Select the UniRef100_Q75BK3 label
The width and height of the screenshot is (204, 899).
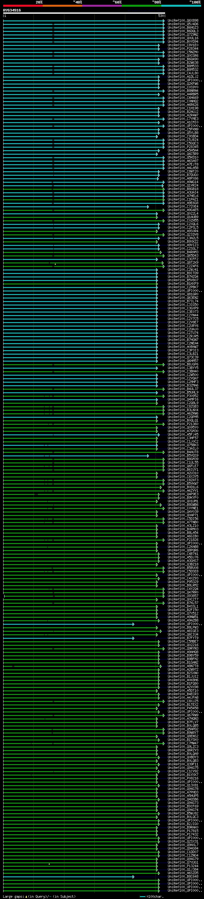point(183,445)
